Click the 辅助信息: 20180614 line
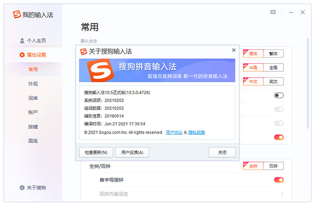This screenshot has width=315, height=204. click(104, 116)
